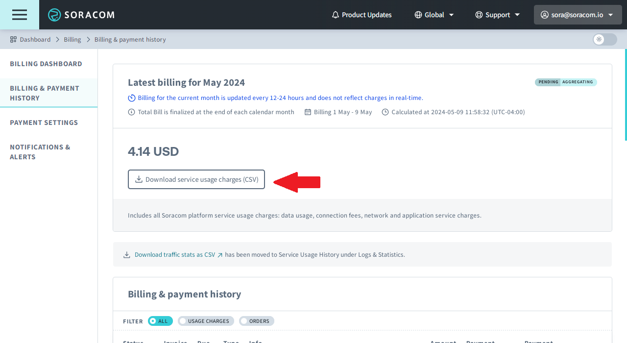The height and width of the screenshot is (343, 627).
Task: Click the dashboard grid icon in the breadcrumb
Action: coord(12,39)
